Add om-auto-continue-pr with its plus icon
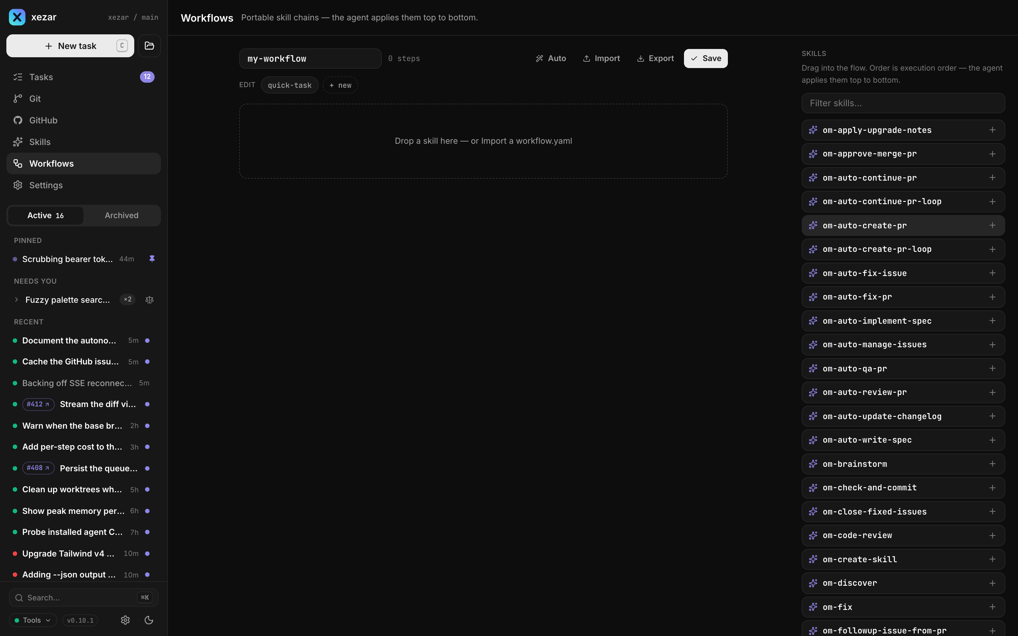 (992, 177)
